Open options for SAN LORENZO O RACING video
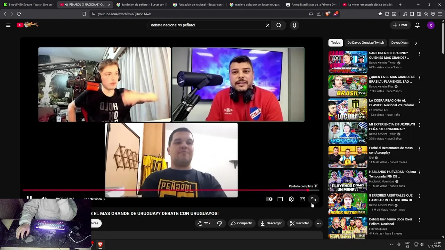 click(x=420, y=54)
